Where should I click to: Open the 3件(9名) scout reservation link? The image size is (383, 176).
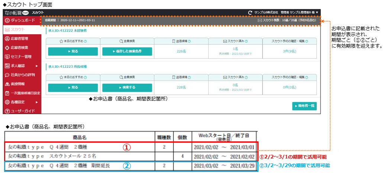coord(289,51)
